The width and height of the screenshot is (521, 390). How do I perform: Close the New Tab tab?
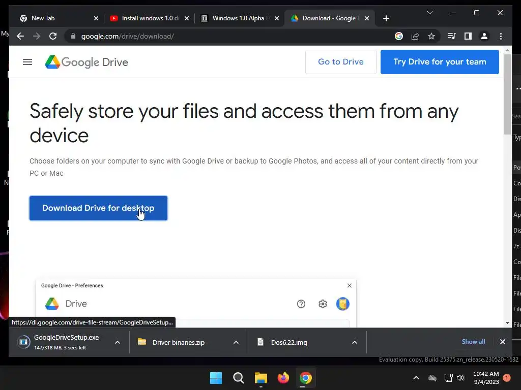[96, 18]
